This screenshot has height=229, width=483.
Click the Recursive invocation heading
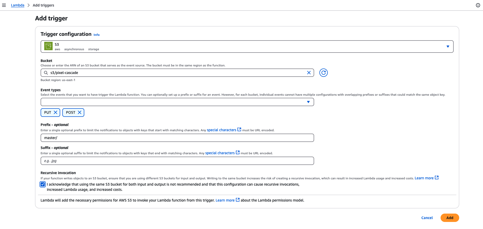(x=58, y=173)
